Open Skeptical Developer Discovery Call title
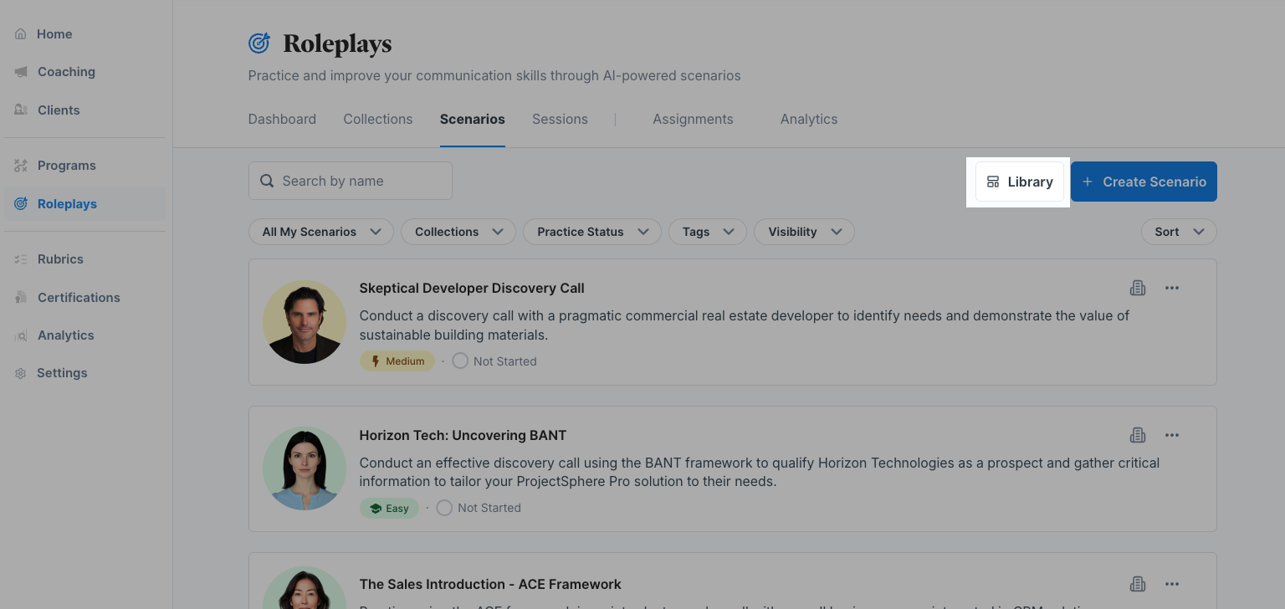The height and width of the screenshot is (609, 1285). point(472,288)
